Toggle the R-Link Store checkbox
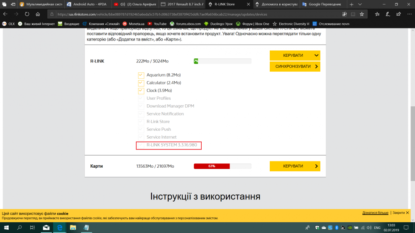The image size is (415, 233). tap(141, 122)
